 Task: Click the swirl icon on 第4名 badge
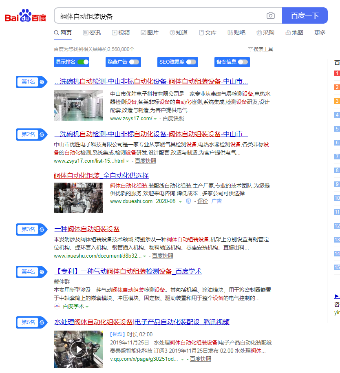(x=42, y=271)
